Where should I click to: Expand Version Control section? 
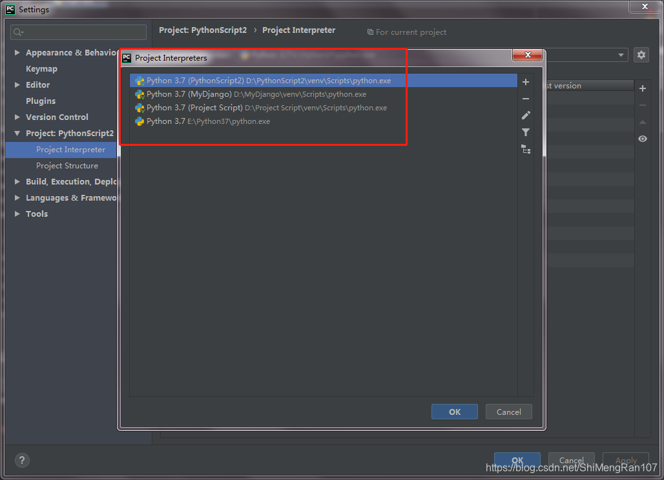[x=17, y=117]
